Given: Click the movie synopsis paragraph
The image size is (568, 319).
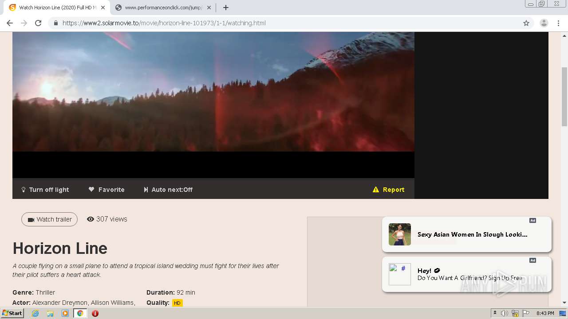Looking at the screenshot, I should (x=146, y=270).
